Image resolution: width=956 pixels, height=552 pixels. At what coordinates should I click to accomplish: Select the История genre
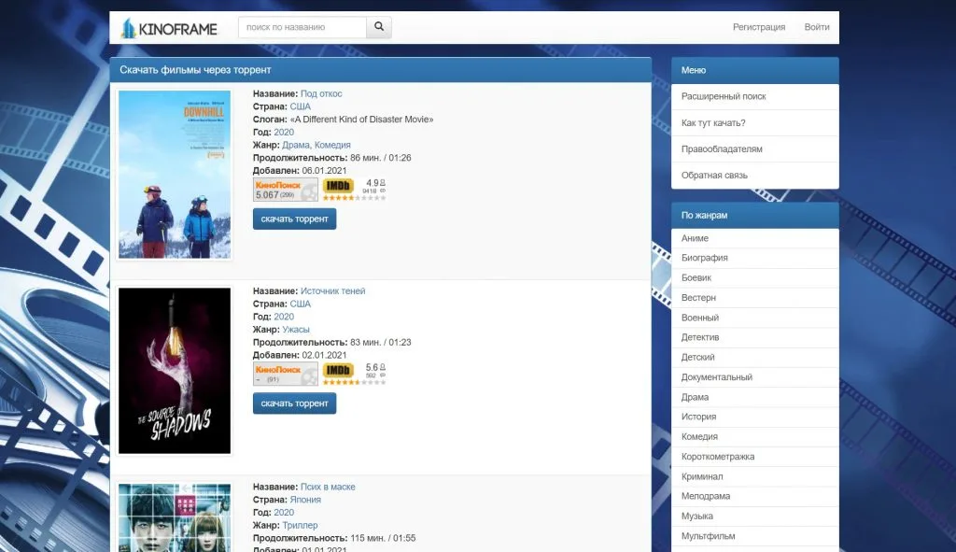[754, 417]
